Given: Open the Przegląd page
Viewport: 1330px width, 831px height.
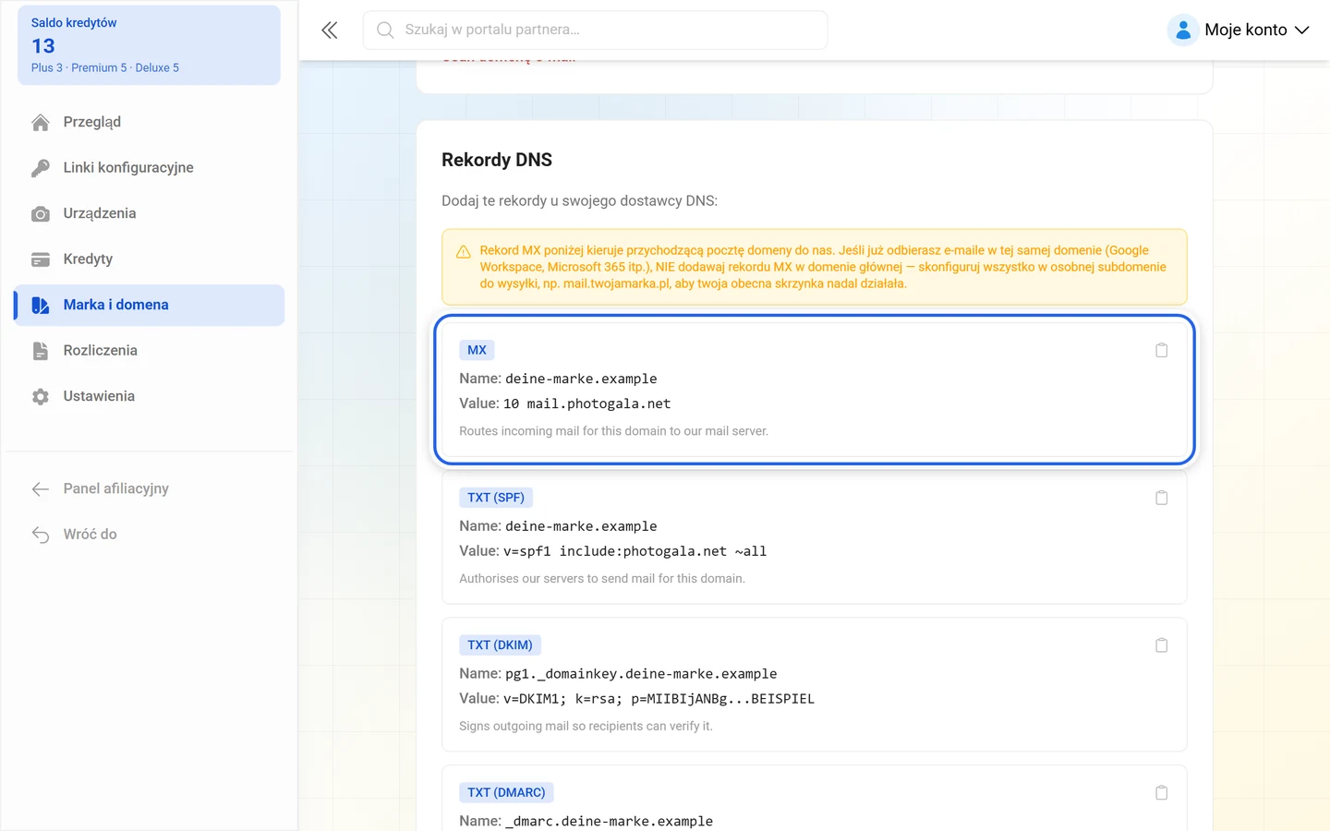Looking at the screenshot, I should click(149, 122).
